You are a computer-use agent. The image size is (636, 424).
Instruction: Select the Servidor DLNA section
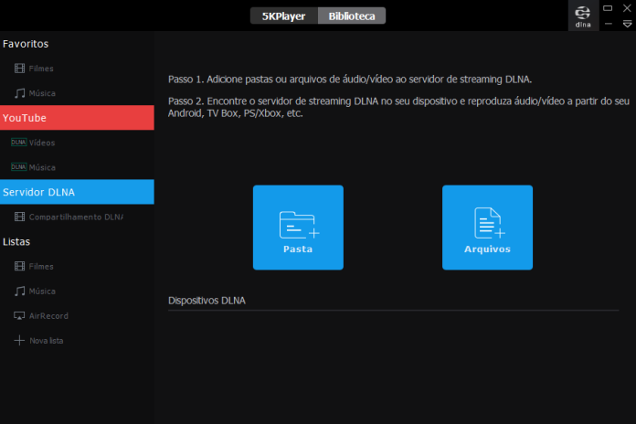77,192
